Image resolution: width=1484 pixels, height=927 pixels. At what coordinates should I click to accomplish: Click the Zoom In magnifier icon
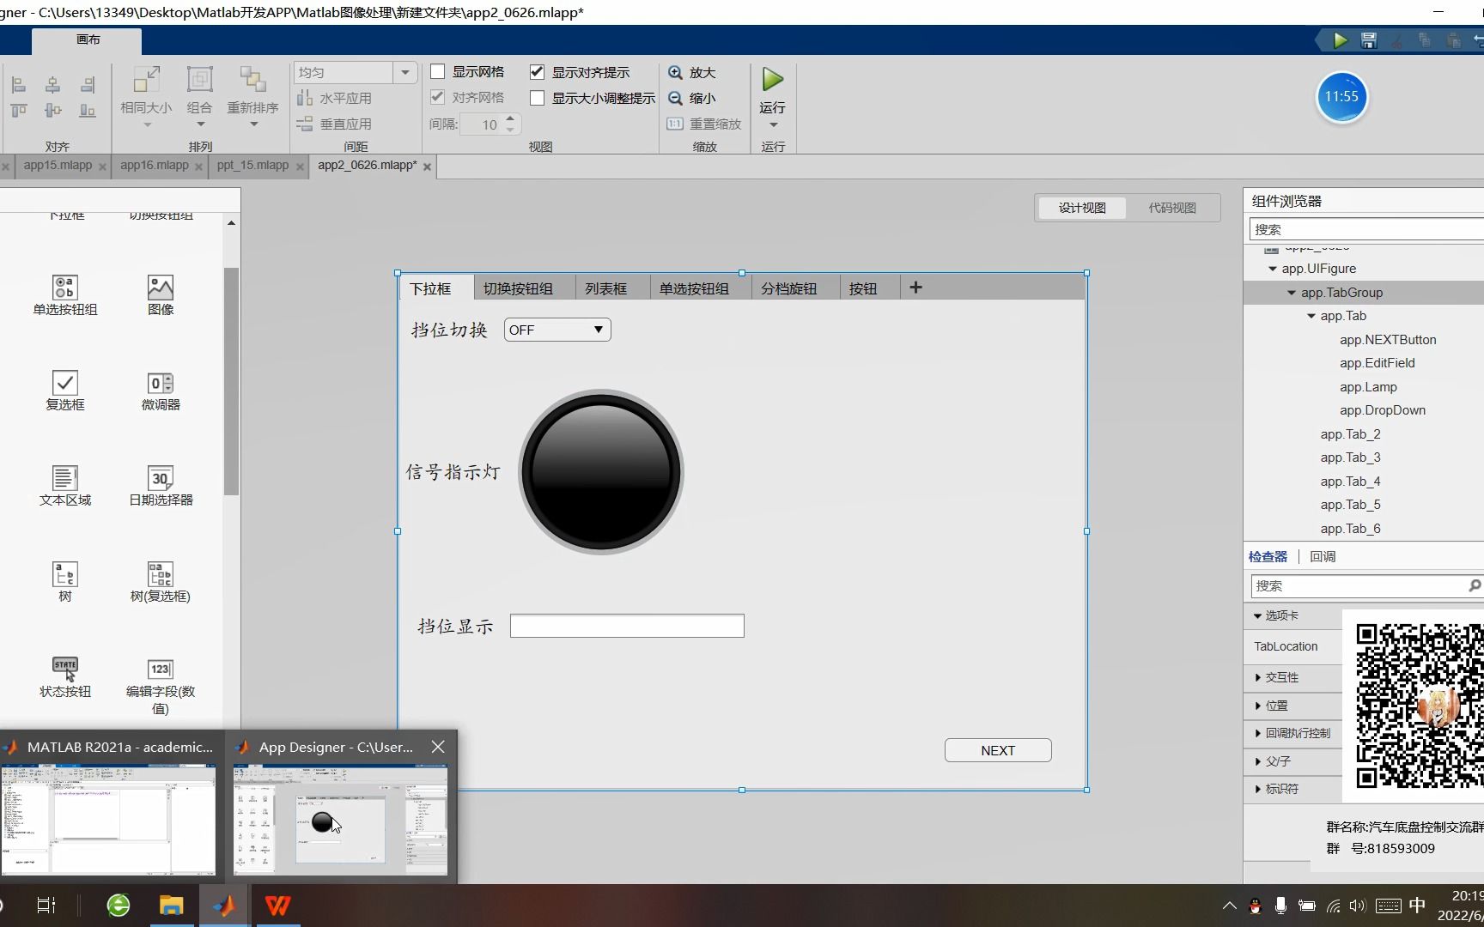click(676, 73)
